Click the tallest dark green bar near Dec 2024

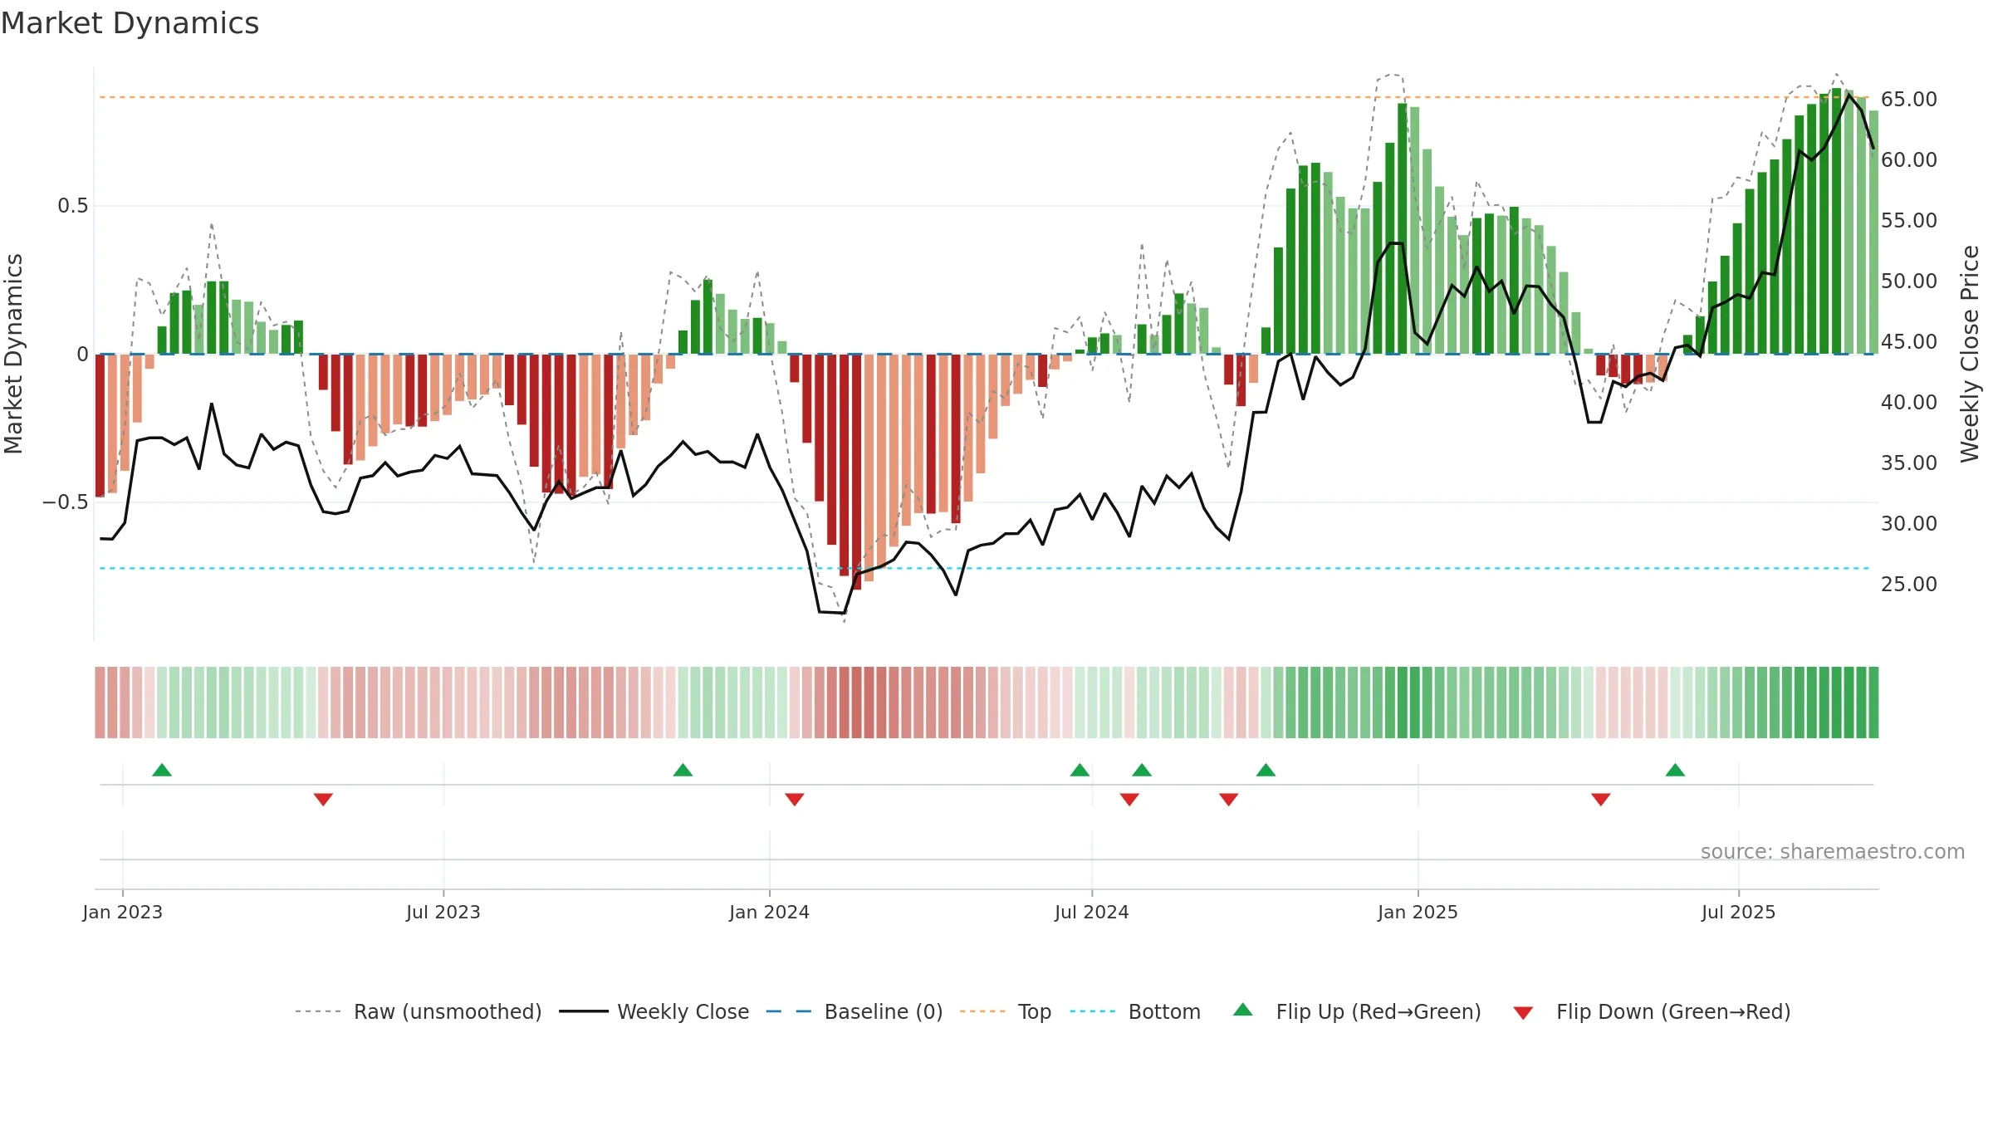(1403, 228)
